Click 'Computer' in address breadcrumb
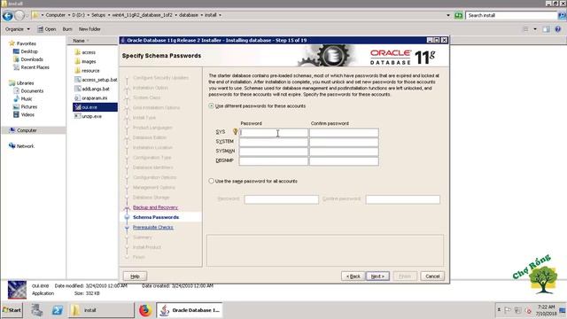This screenshot has height=319, width=567. point(55,15)
